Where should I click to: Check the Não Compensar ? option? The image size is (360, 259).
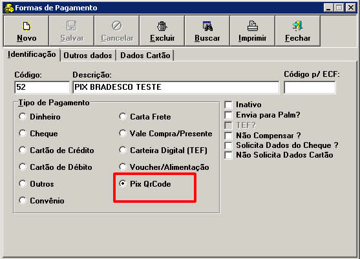[x=228, y=136]
